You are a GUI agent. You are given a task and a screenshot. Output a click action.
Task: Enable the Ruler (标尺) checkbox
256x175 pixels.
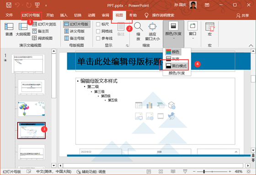click(98, 24)
